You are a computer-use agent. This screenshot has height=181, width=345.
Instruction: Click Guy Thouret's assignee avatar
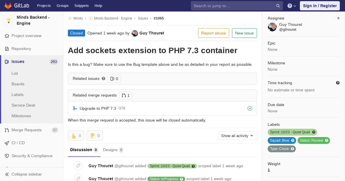pyautogui.click(x=272, y=27)
